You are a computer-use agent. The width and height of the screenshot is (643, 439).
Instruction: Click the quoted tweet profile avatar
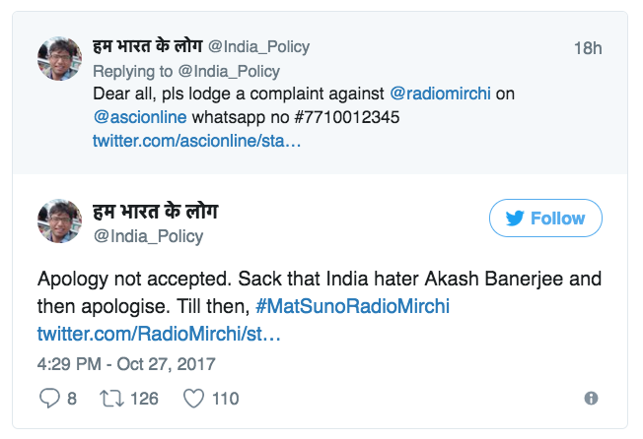(58, 60)
